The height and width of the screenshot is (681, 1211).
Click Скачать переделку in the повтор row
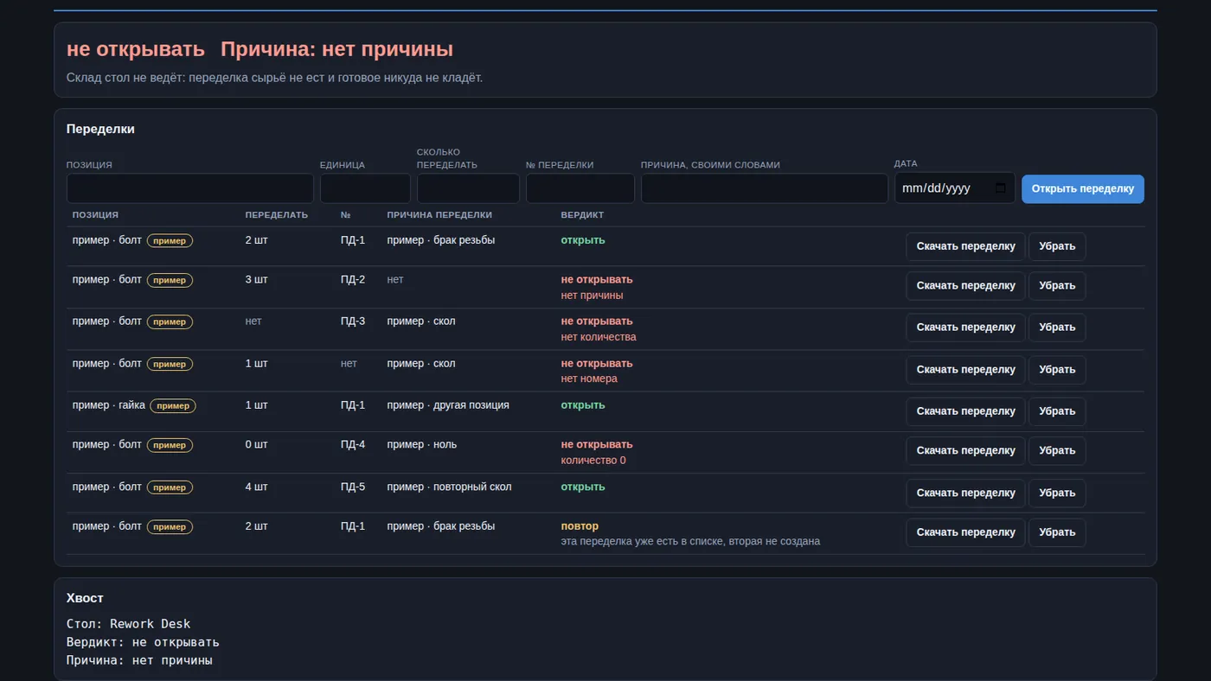point(965,532)
